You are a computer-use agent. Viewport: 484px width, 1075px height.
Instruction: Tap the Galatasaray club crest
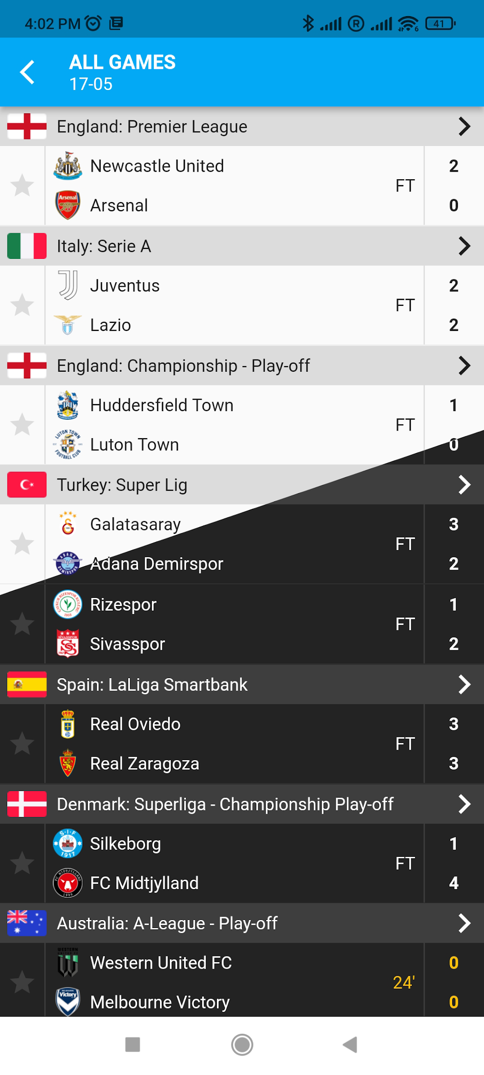click(x=68, y=524)
